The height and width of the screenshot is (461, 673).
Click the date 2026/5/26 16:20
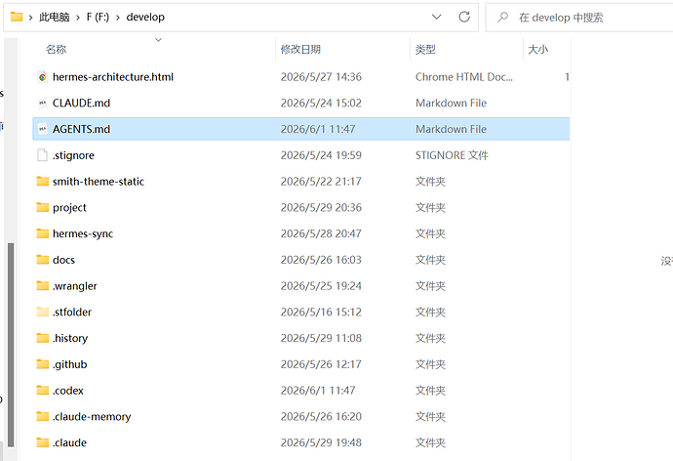pyautogui.click(x=321, y=416)
